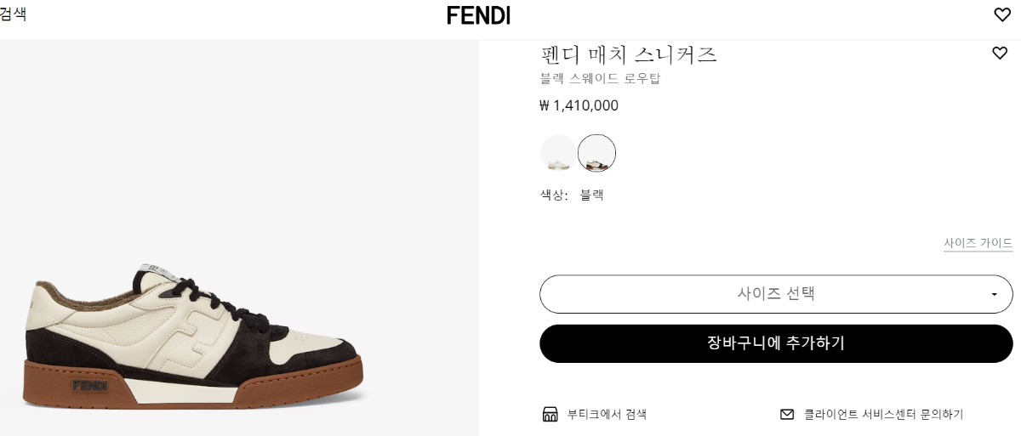Click the boutique store icon
This screenshot has height=436, width=1021.
550,415
